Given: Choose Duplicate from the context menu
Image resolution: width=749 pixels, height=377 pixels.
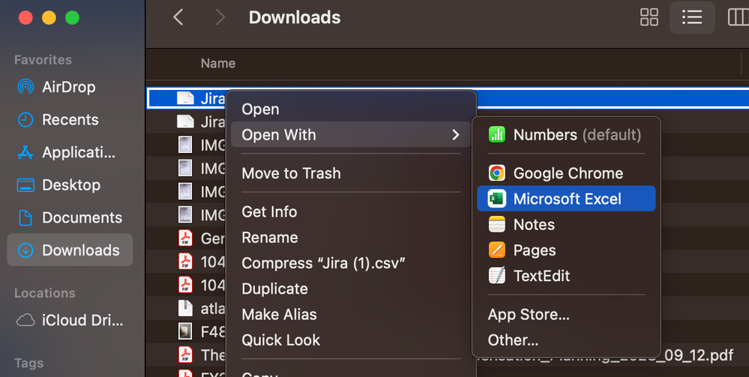Looking at the screenshot, I should tap(274, 289).
